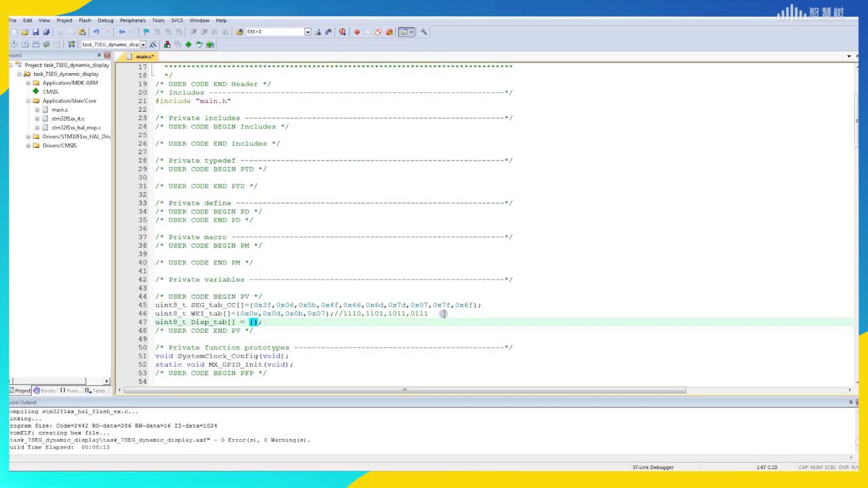Click the code line '#include "main.h"'

193,101
